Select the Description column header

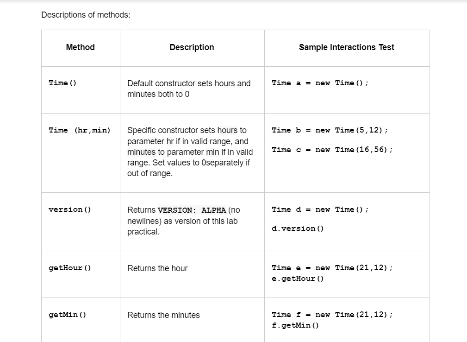click(x=192, y=47)
